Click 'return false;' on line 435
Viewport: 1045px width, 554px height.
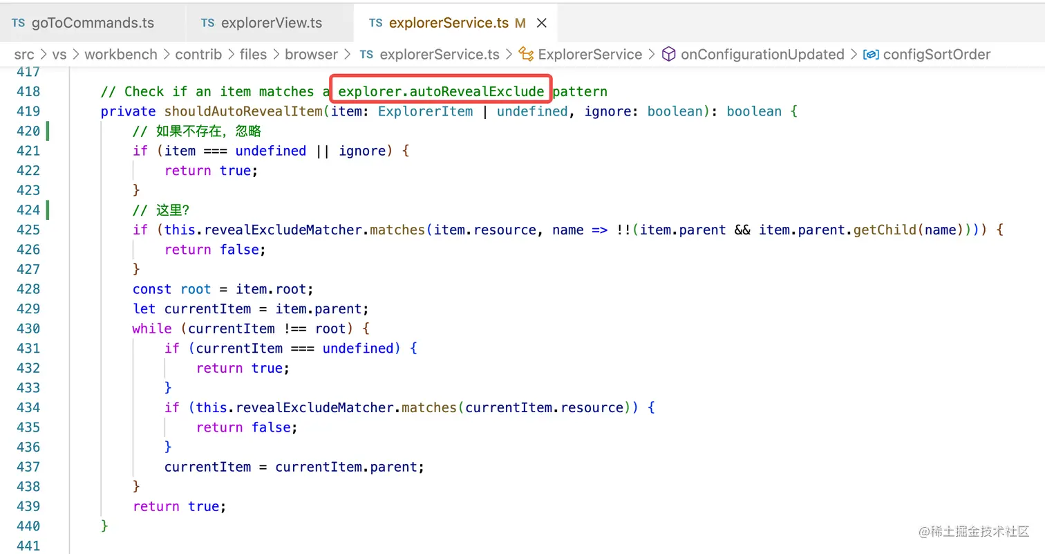247,427
